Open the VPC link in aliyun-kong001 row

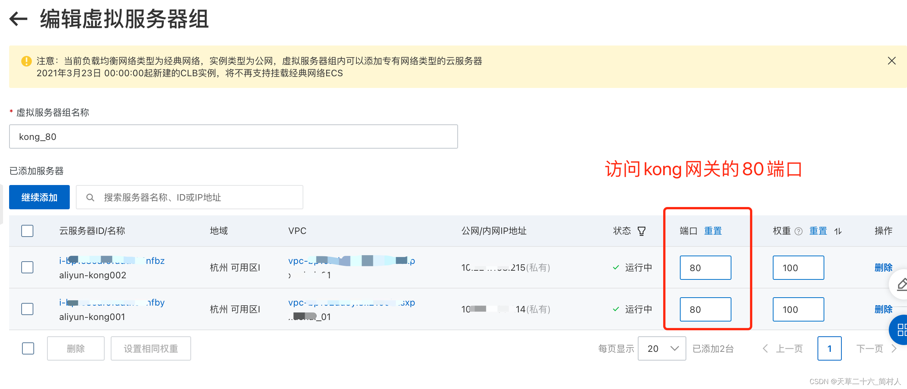[352, 302]
